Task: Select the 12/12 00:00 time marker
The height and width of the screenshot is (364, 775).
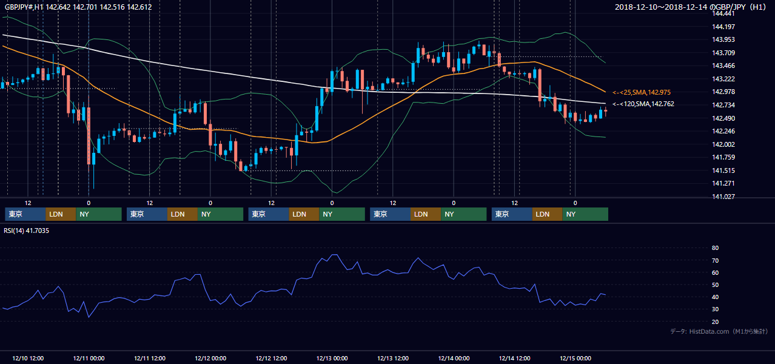Action: 210,358
